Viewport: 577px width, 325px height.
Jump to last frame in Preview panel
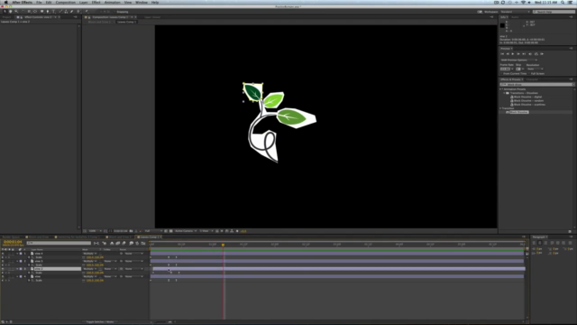coord(524,54)
